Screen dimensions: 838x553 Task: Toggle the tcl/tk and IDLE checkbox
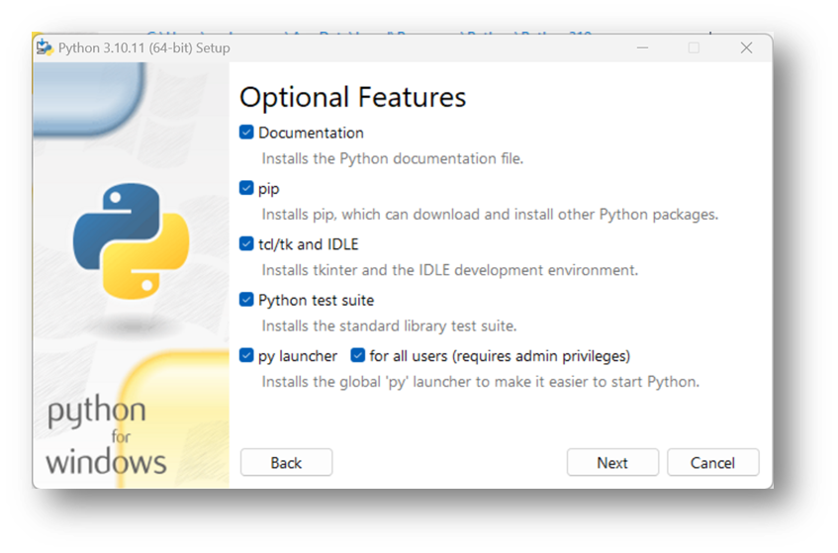pyautogui.click(x=247, y=244)
